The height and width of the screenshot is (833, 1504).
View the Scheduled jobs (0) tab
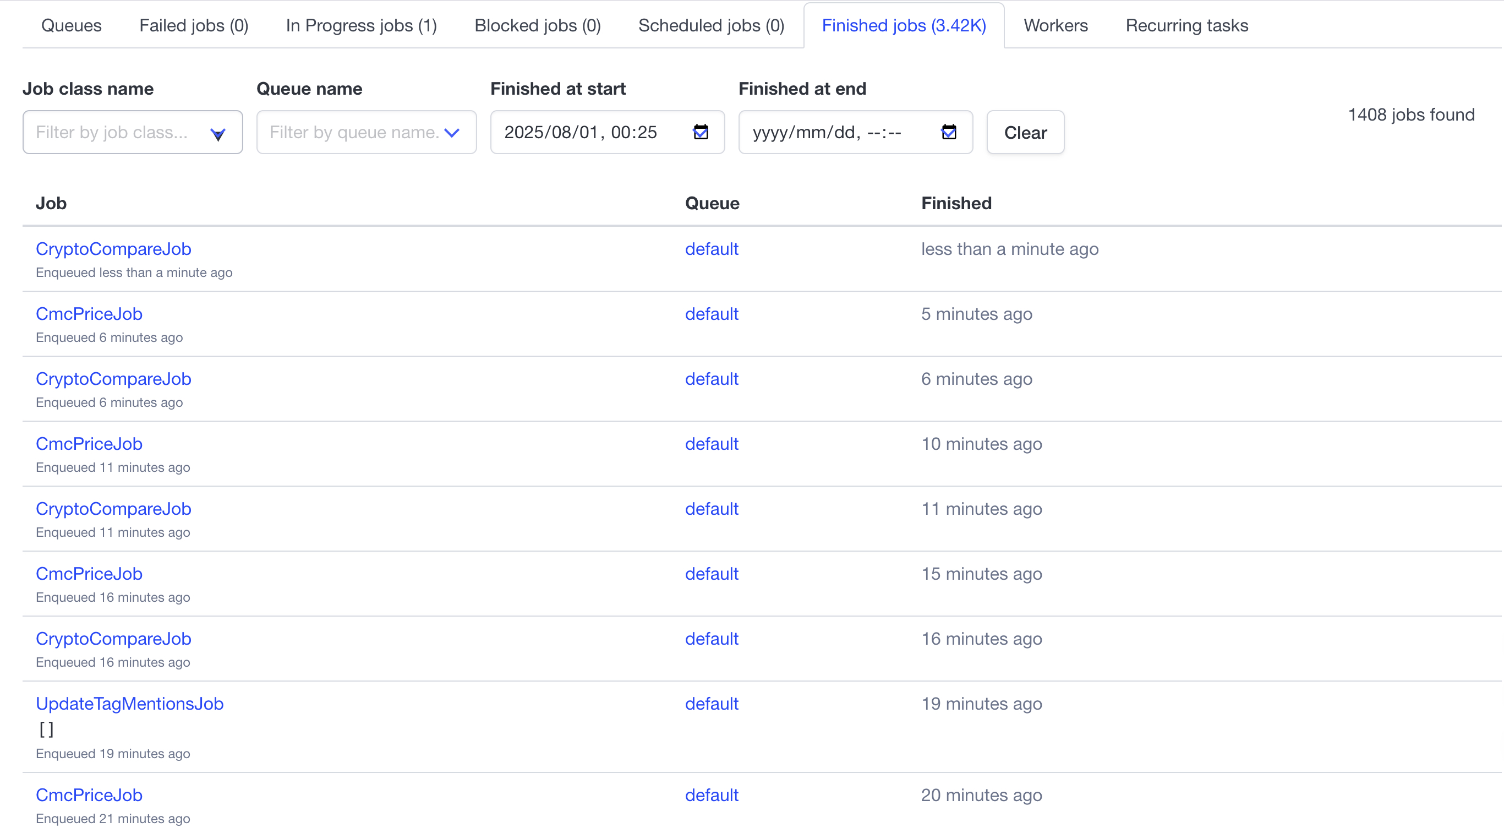coord(710,26)
